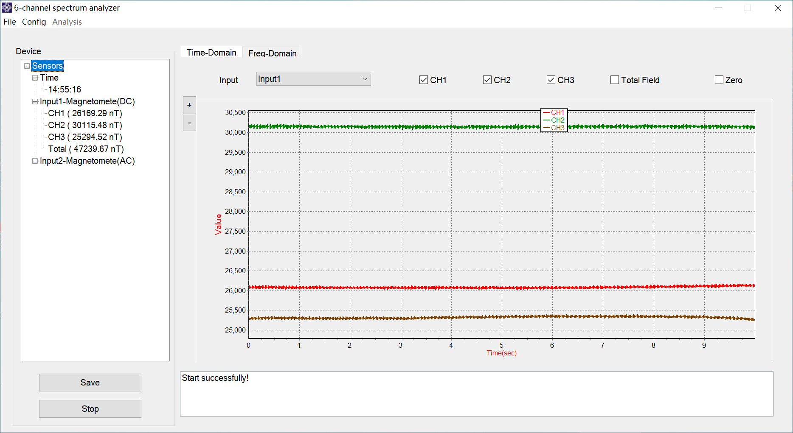This screenshot has width=793, height=433.
Task: Enable the Total Field checkbox
Action: tap(615, 80)
